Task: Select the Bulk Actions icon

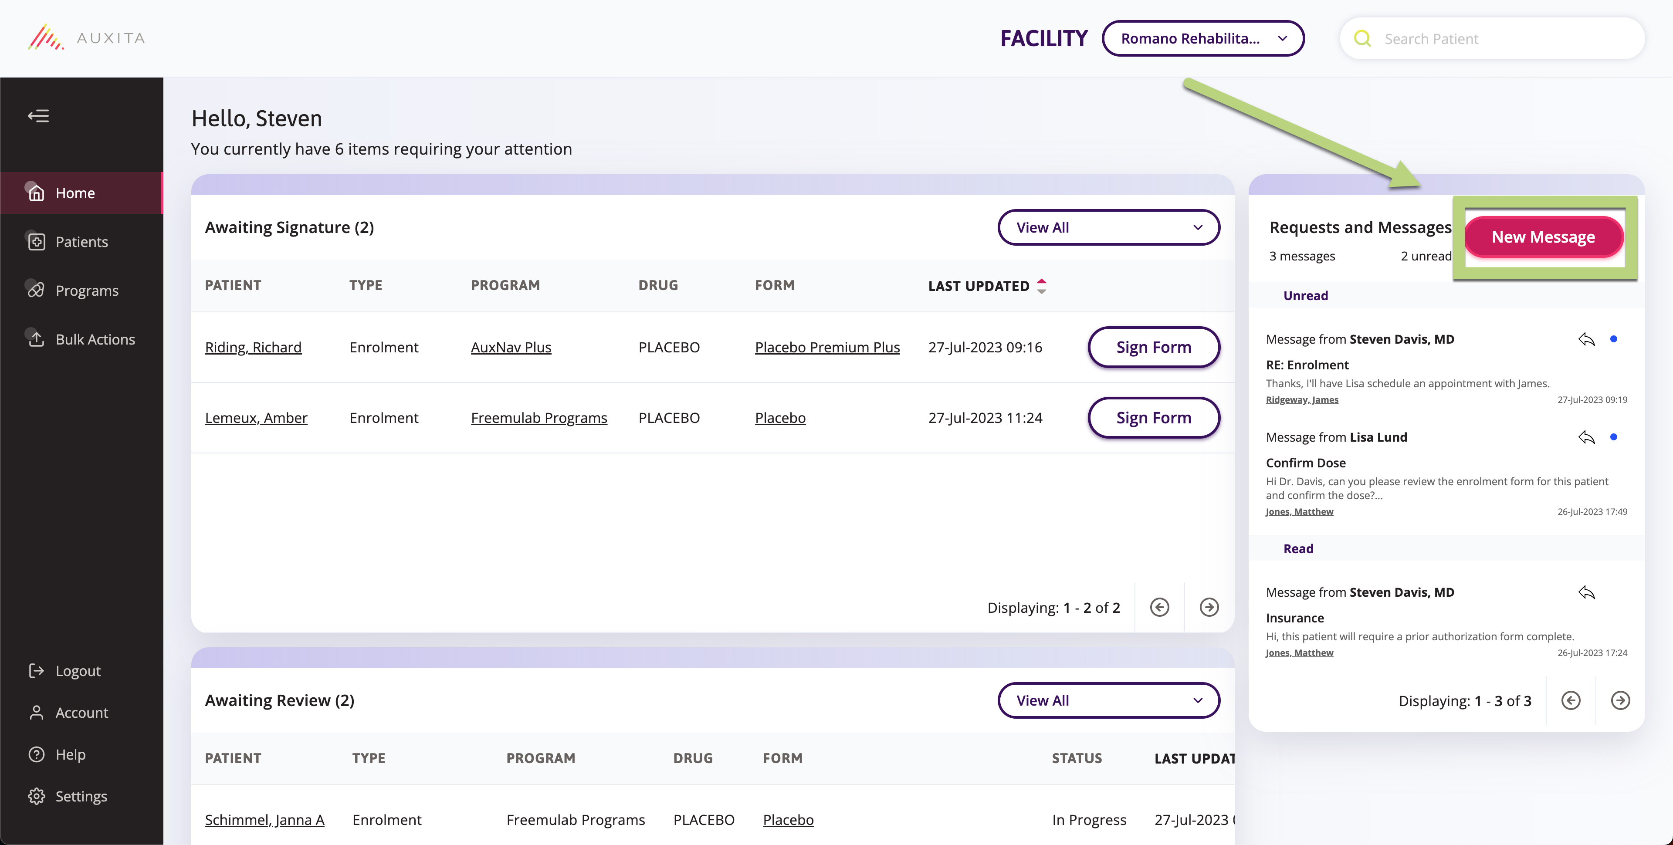Action: tap(36, 338)
